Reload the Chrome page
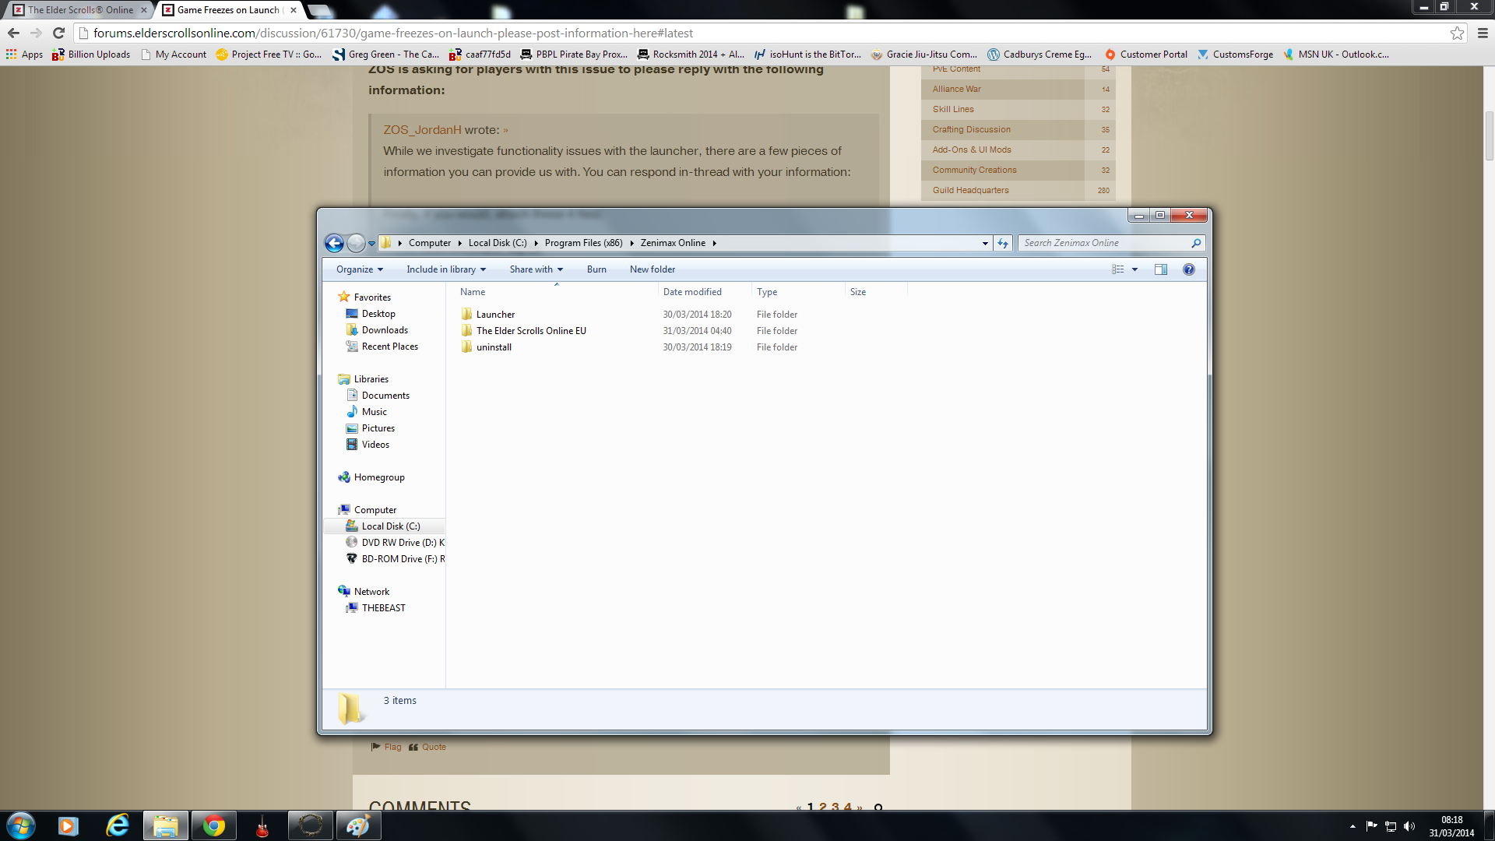Viewport: 1495px width, 841px height. coord(58,33)
